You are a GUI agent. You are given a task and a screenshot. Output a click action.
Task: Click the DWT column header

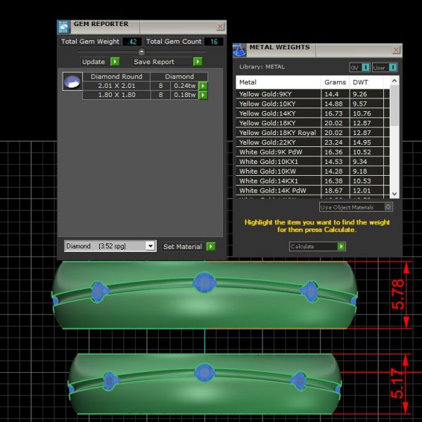[x=366, y=82]
